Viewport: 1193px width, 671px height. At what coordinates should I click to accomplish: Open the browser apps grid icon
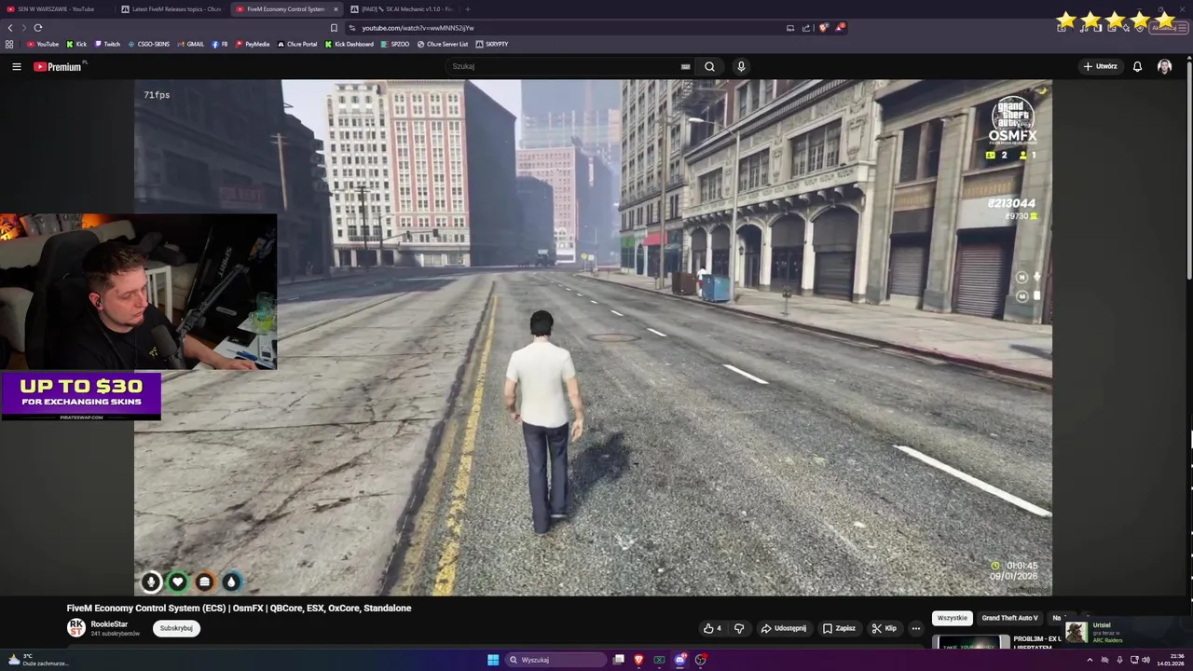point(9,44)
